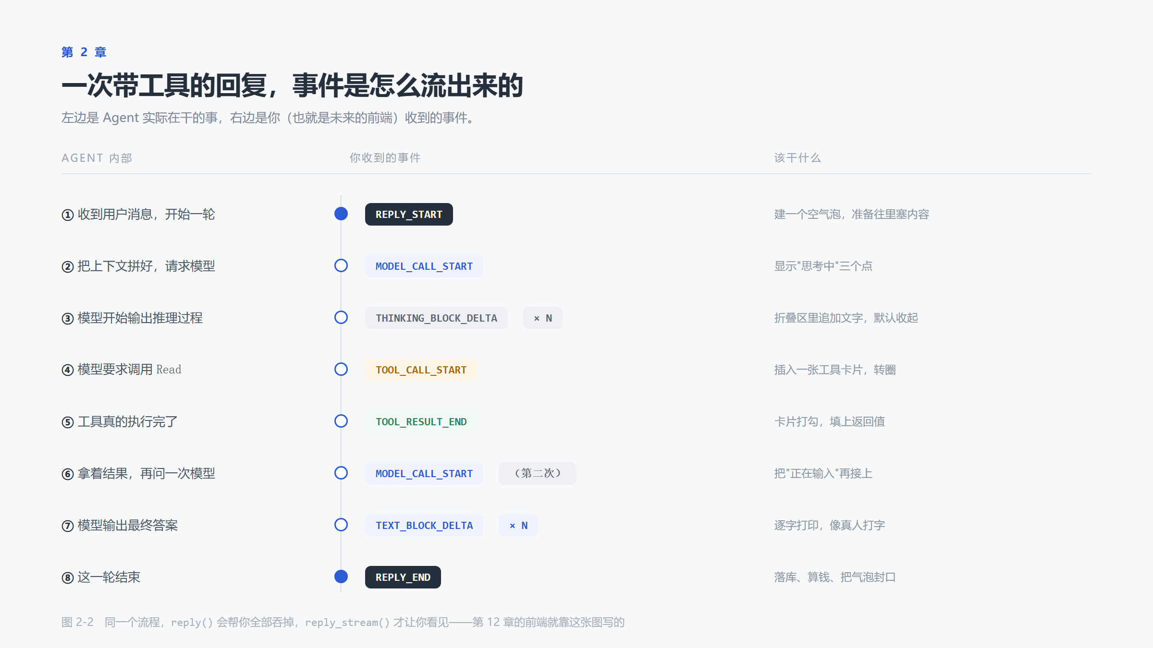This screenshot has height=648, width=1153.
Task: Click the orange TOOL_CALL_START tag
Action: tap(421, 370)
